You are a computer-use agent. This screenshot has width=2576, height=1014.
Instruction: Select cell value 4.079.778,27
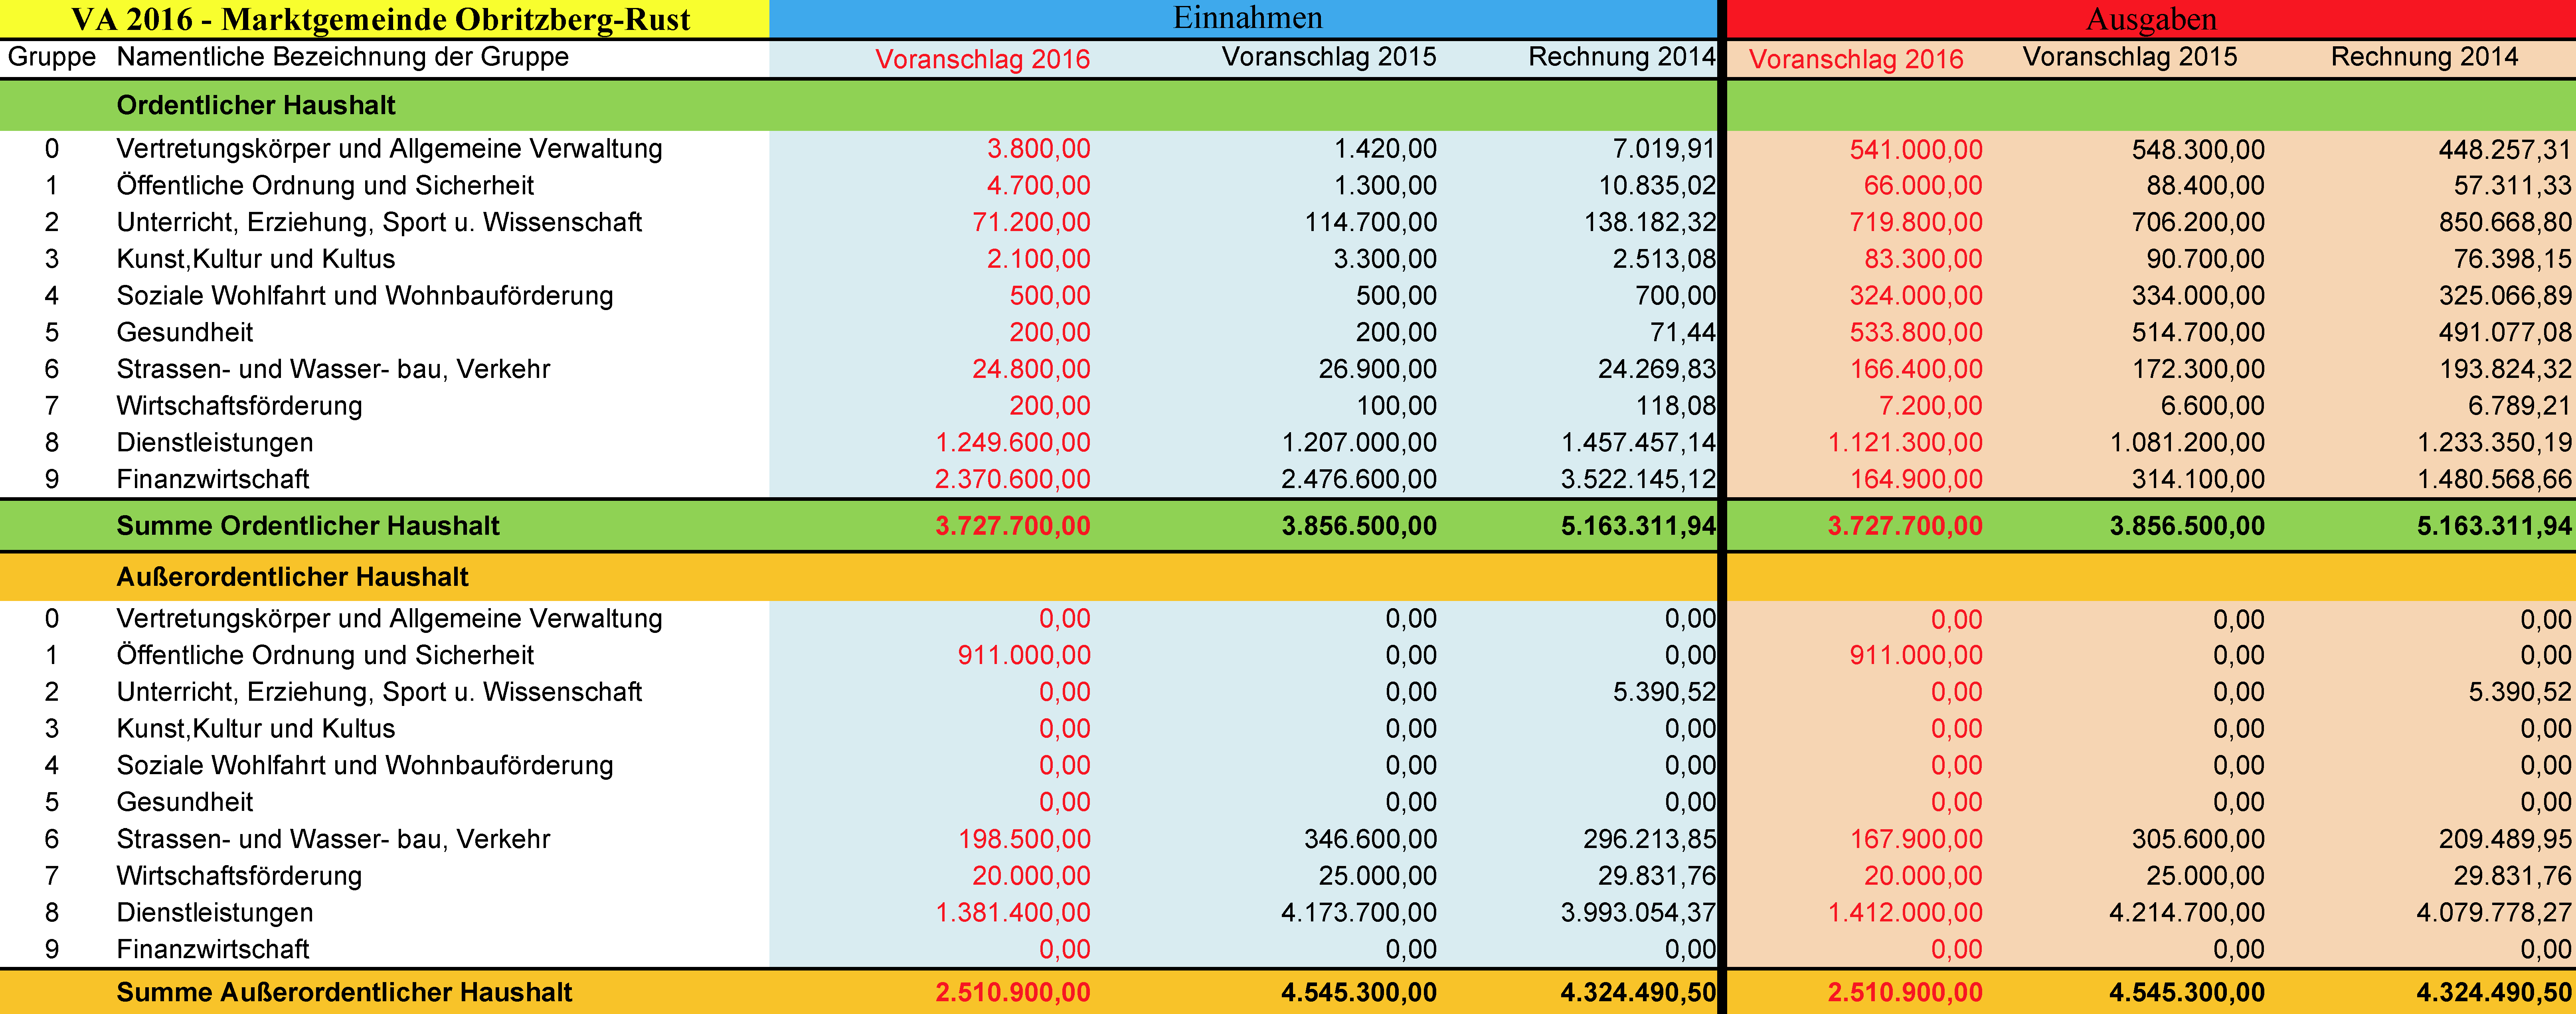point(2494,913)
